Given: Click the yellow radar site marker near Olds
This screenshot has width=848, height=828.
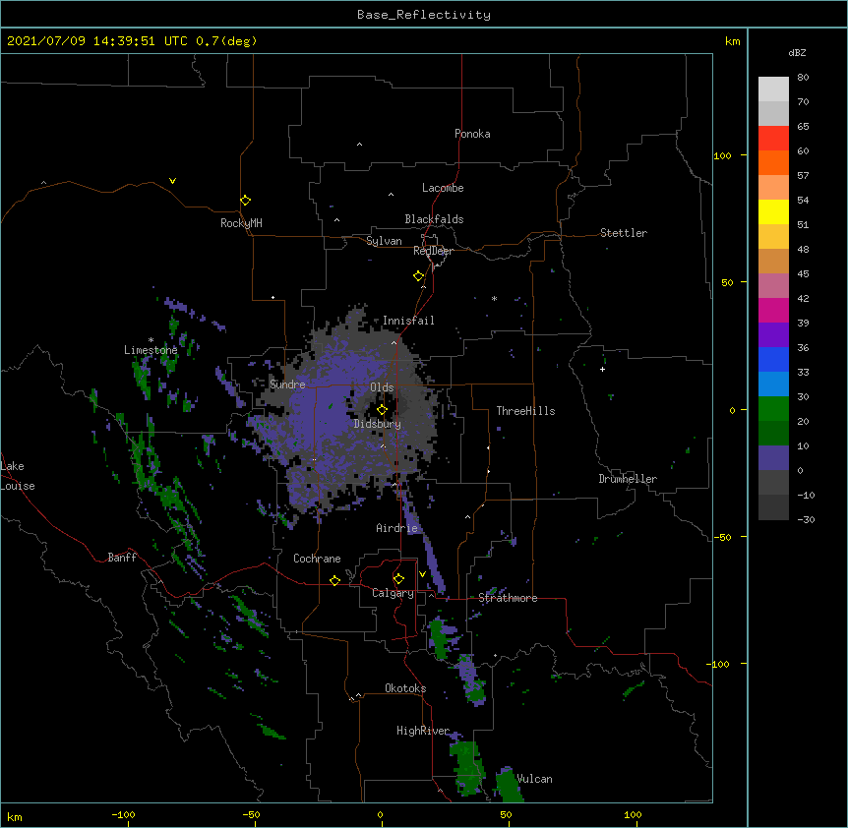Looking at the screenshot, I should click(x=382, y=410).
